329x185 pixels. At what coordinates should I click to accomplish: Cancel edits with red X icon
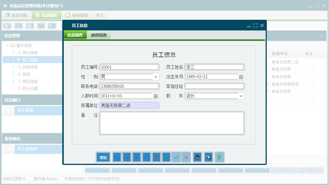tap(186, 157)
